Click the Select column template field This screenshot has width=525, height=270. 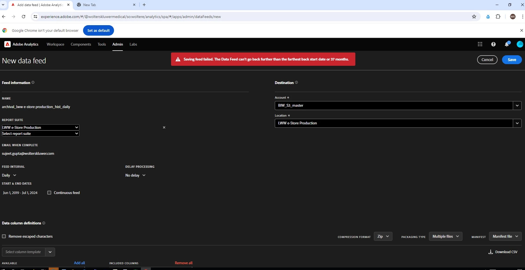tap(24, 252)
